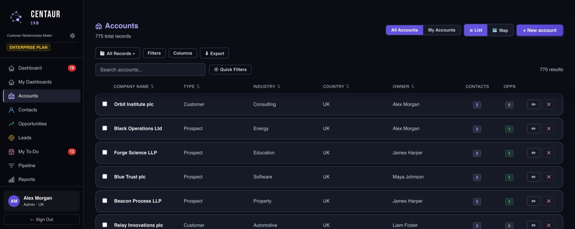
Task: Open the Filters panel
Action: click(x=154, y=53)
